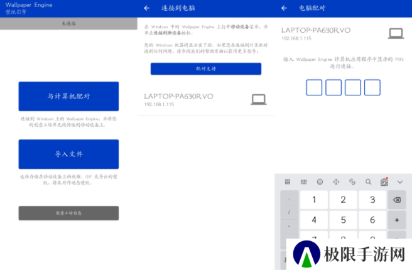Select LAPTOP-PA630RVO in the connect-to-computer list
412x270 pixels.
(x=206, y=100)
